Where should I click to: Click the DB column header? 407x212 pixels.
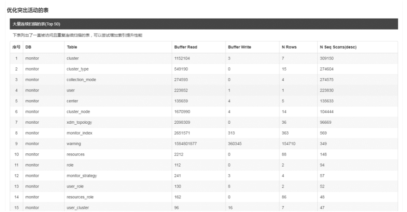pos(28,47)
